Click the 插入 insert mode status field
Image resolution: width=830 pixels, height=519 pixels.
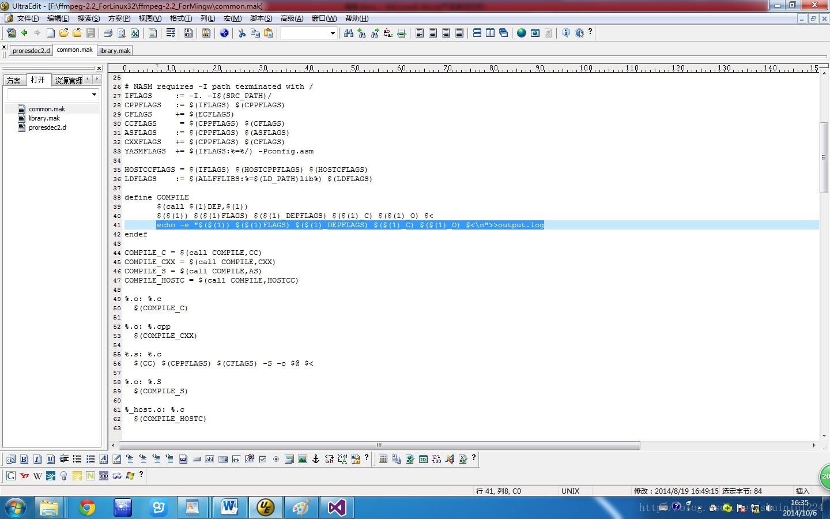(x=802, y=491)
